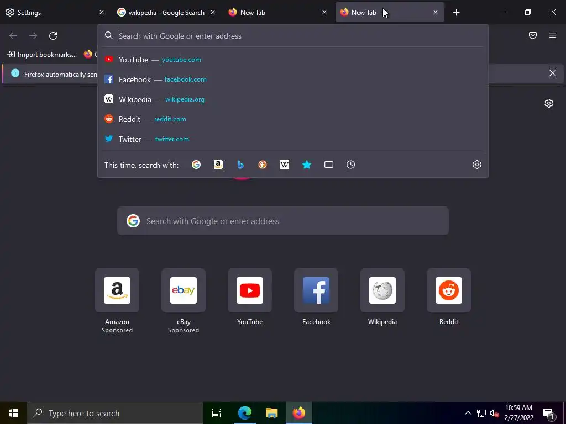Open the taskbar clock and date
566x424 pixels.
[x=518, y=413]
